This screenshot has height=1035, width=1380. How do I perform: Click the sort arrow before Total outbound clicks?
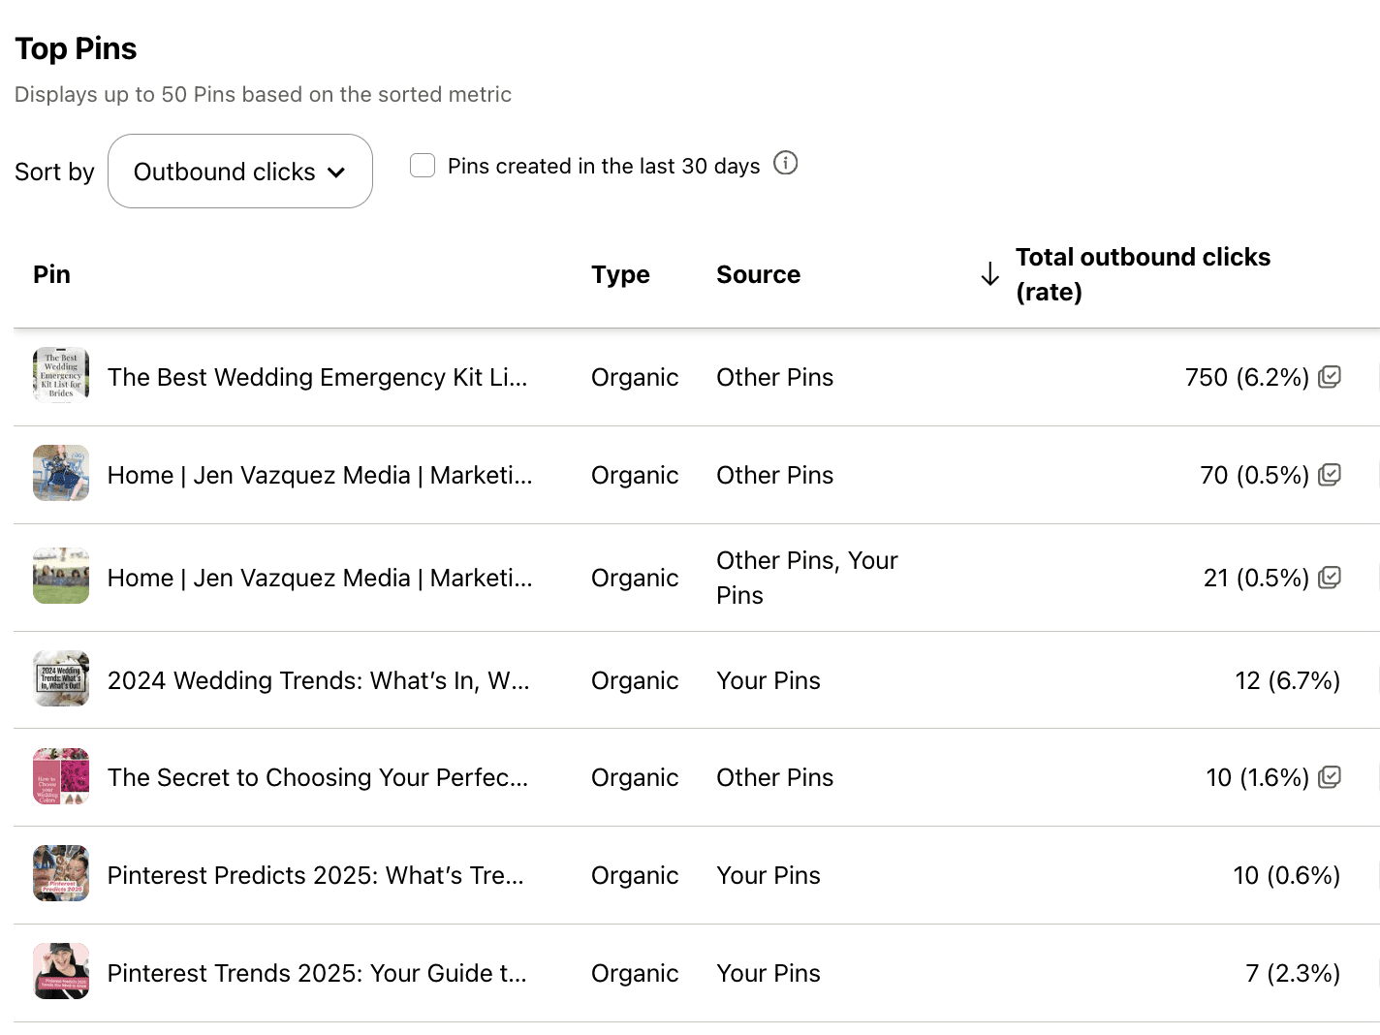(x=989, y=274)
